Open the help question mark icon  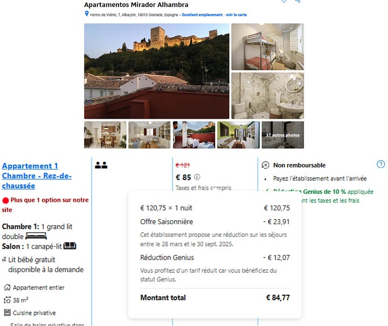click(x=381, y=164)
